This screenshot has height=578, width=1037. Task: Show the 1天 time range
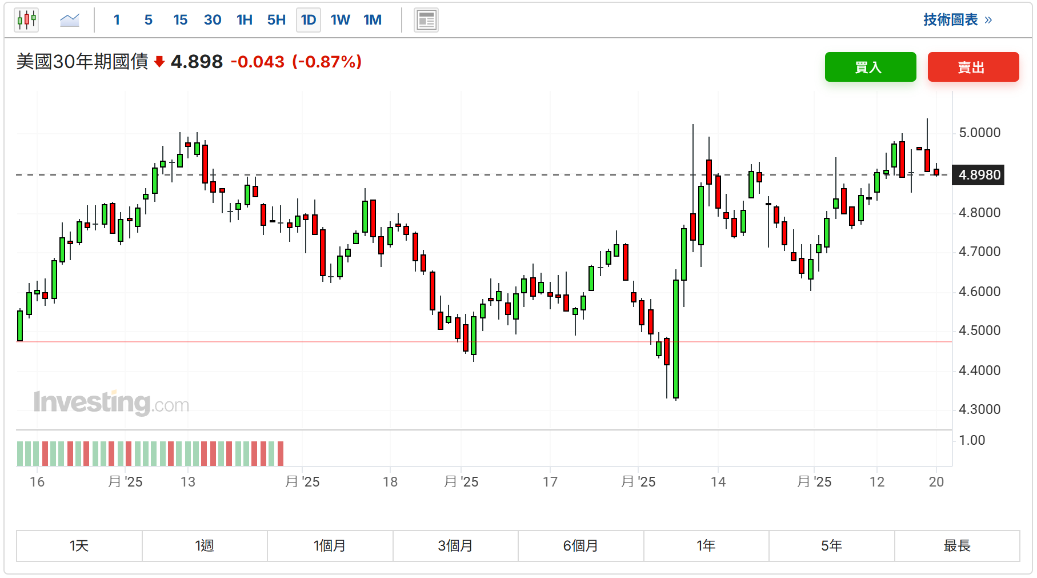tap(79, 546)
